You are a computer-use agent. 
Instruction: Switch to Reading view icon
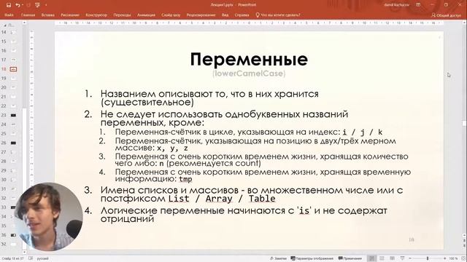393,258
